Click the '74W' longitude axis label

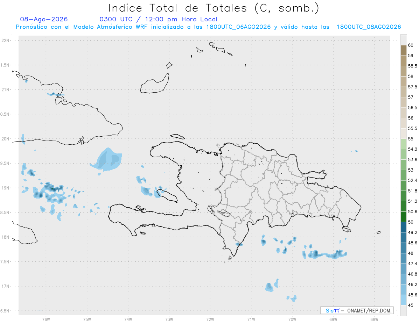pyautogui.click(x=128, y=319)
